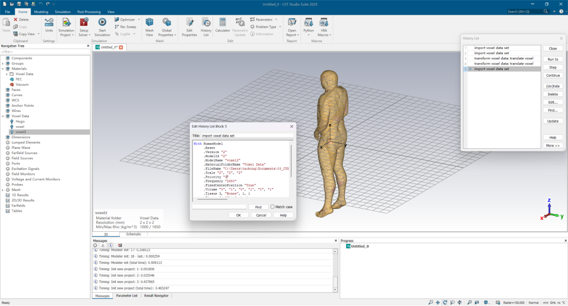568x306 pixels.
Task: Switch to the Modeling ribbon tab
Action: tap(41, 12)
